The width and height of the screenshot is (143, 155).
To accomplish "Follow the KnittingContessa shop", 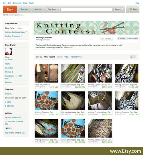I will click(121, 39).
